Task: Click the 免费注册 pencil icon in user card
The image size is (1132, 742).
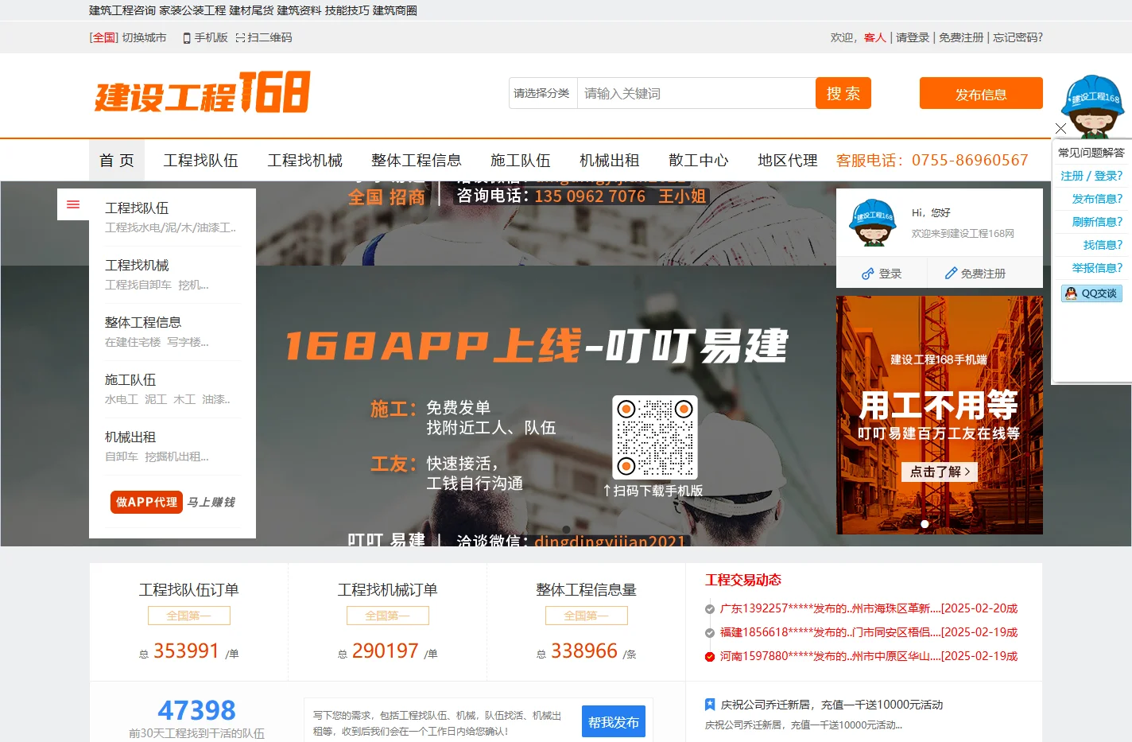Action: (x=951, y=274)
